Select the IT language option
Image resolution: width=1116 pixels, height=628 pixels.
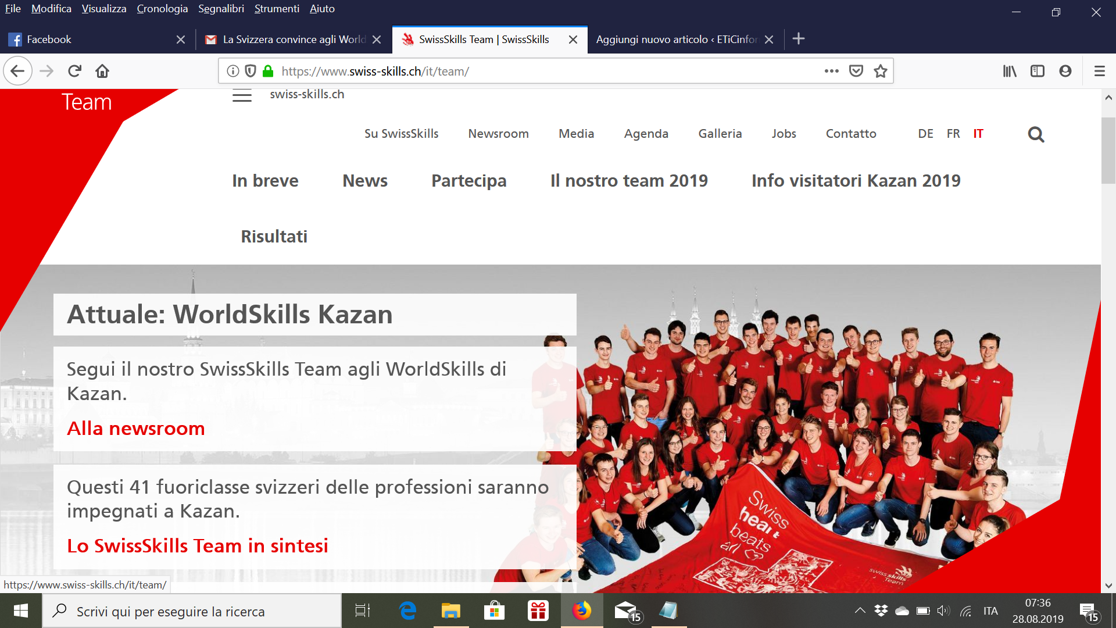coord(978,134)
